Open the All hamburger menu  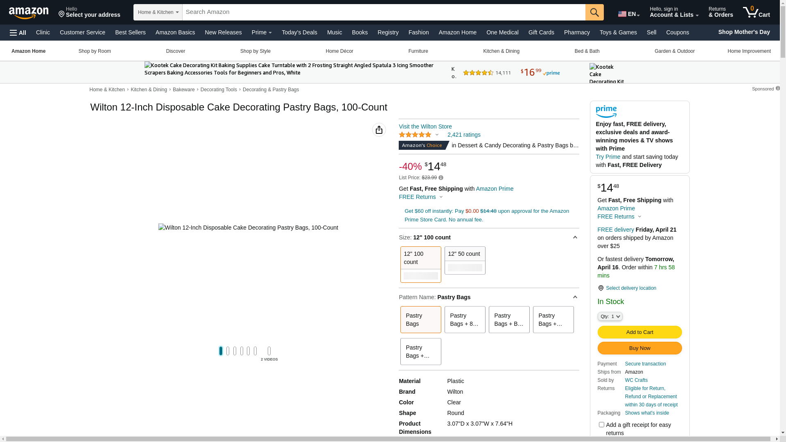point(18,33)
